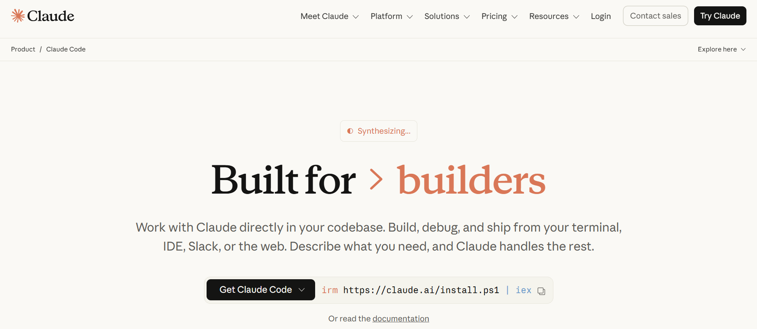Click the 'iex' command text
This screenshot has width=757, height=329.
click(523, 290)
